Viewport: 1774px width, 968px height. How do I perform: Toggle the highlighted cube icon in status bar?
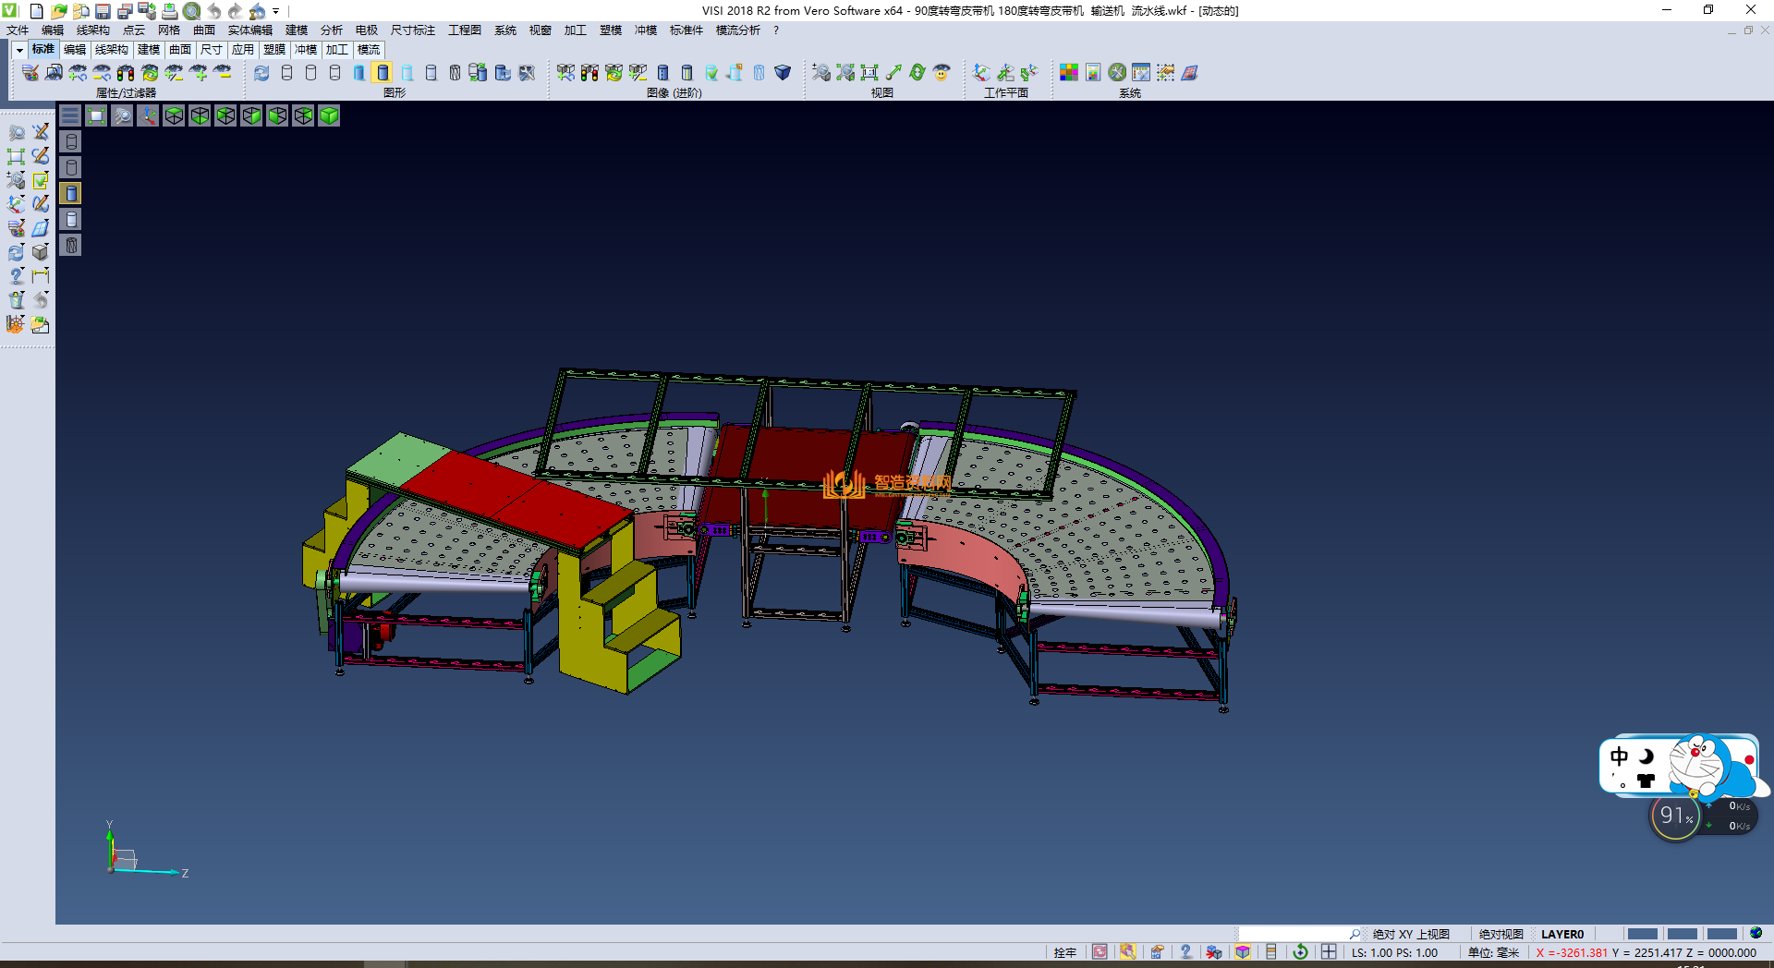click(x=1243, y=952)
